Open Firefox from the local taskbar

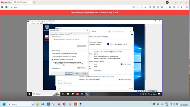point(59,104)
